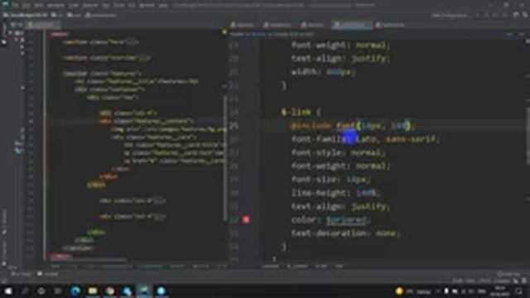The image size is (530, 298).
Task: Launch Google Chrome from the taskbar
Action: coord(109,291)
